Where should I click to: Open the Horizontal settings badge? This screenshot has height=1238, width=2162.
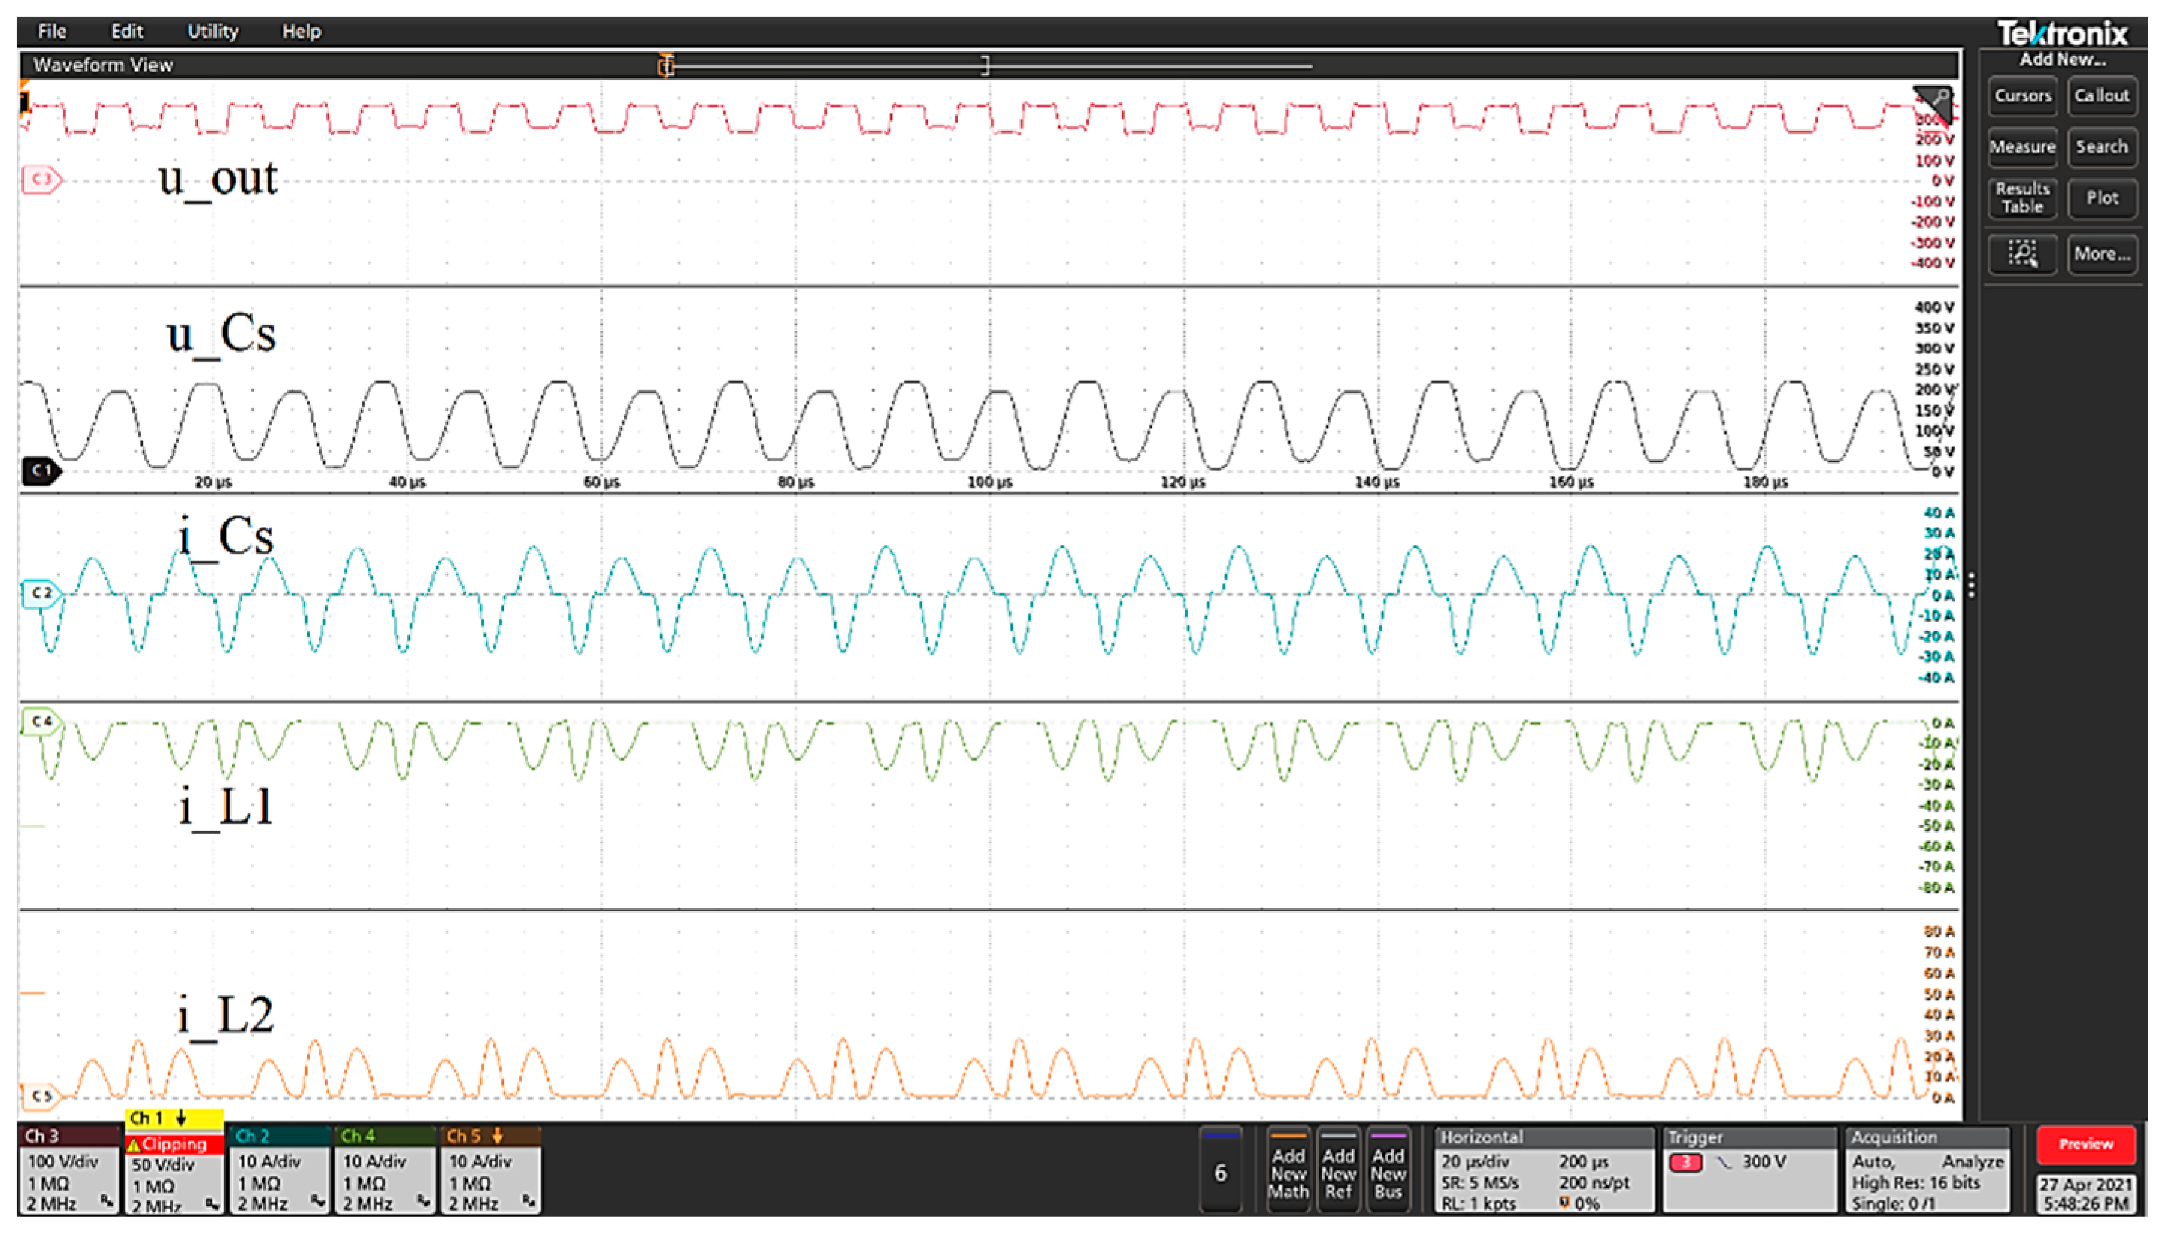click(x=1543, y=1169)
